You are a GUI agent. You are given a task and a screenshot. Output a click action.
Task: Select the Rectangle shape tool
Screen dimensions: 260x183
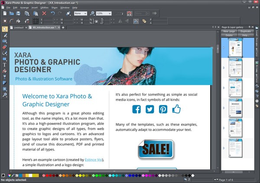5,59
